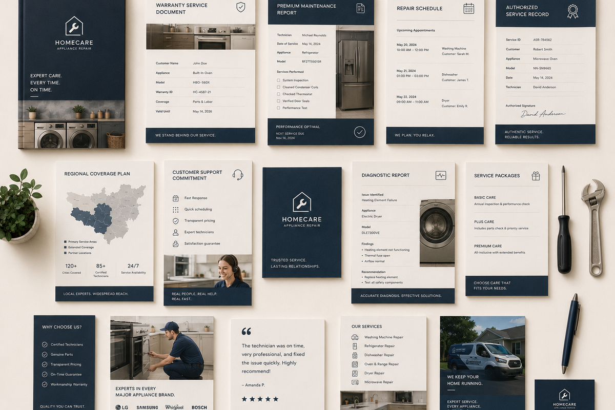Click the "We Stand Behind Our Service." footer
This screenshot has height=410, width=615.
click(186, 135)
